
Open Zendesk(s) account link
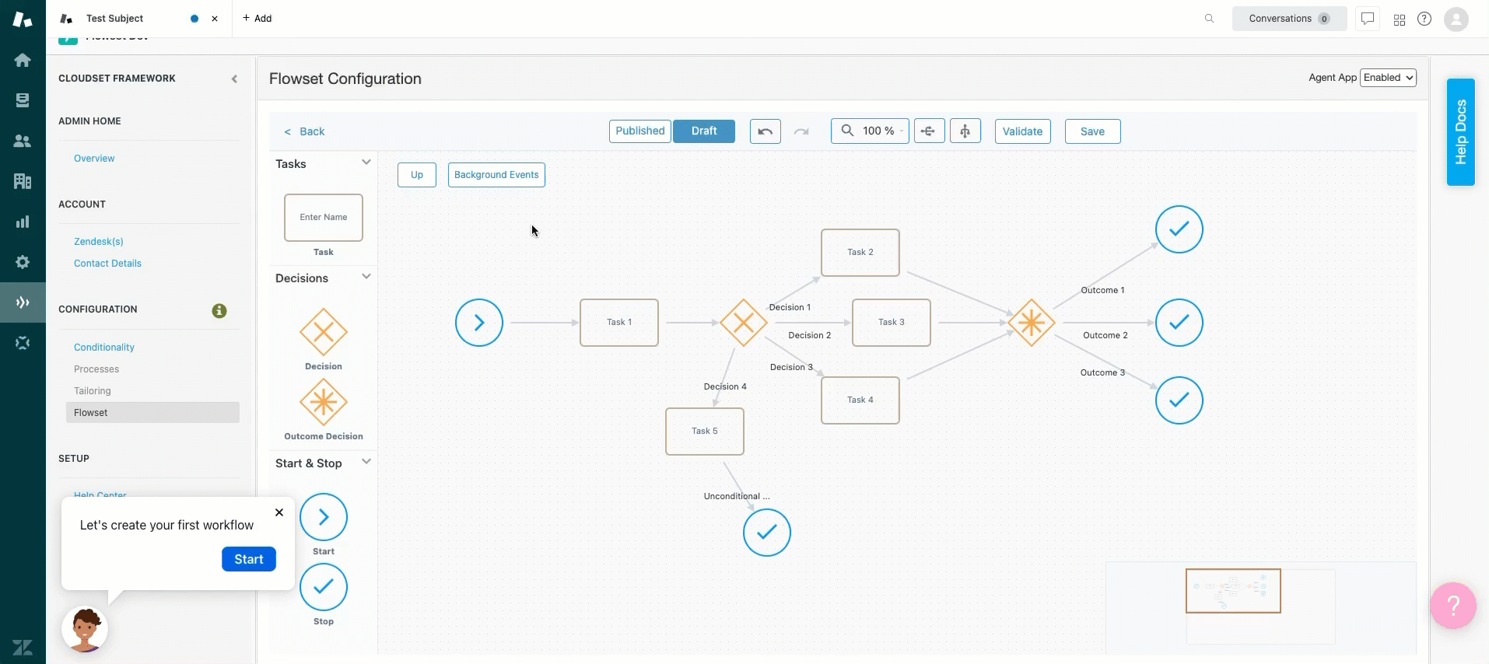point(99,242)
